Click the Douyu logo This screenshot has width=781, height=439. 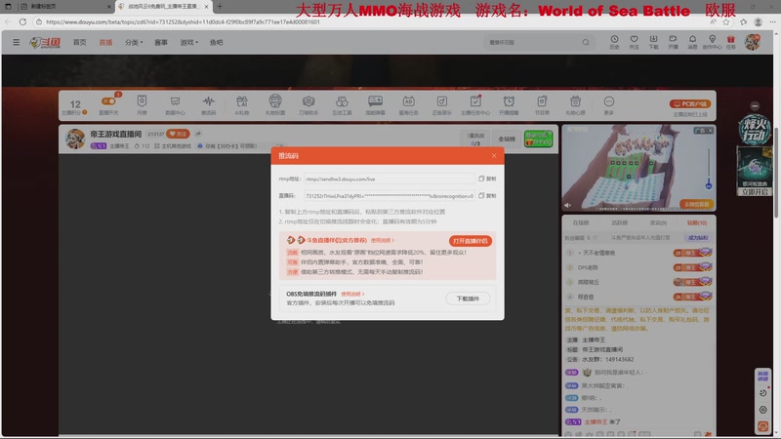45,43
